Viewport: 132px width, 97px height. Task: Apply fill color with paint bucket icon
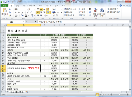pyautogui.click(x=22, y=16)
